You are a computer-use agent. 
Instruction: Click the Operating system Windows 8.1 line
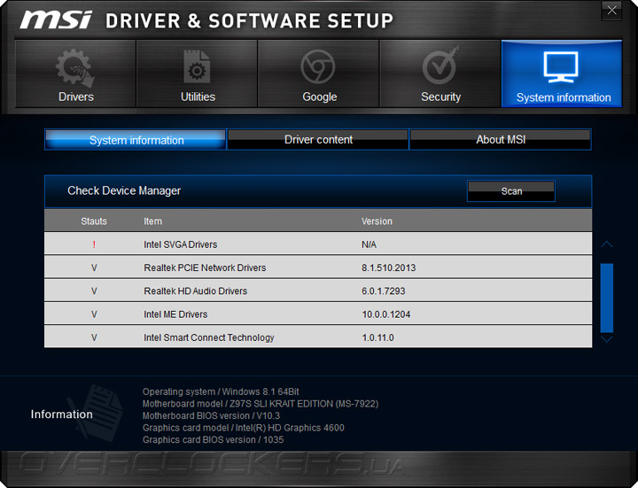[221, 391]
